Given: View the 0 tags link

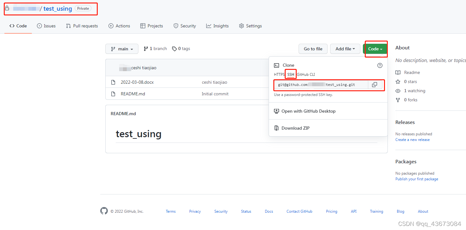Looking at the screenshot, I should pos(181,48).
